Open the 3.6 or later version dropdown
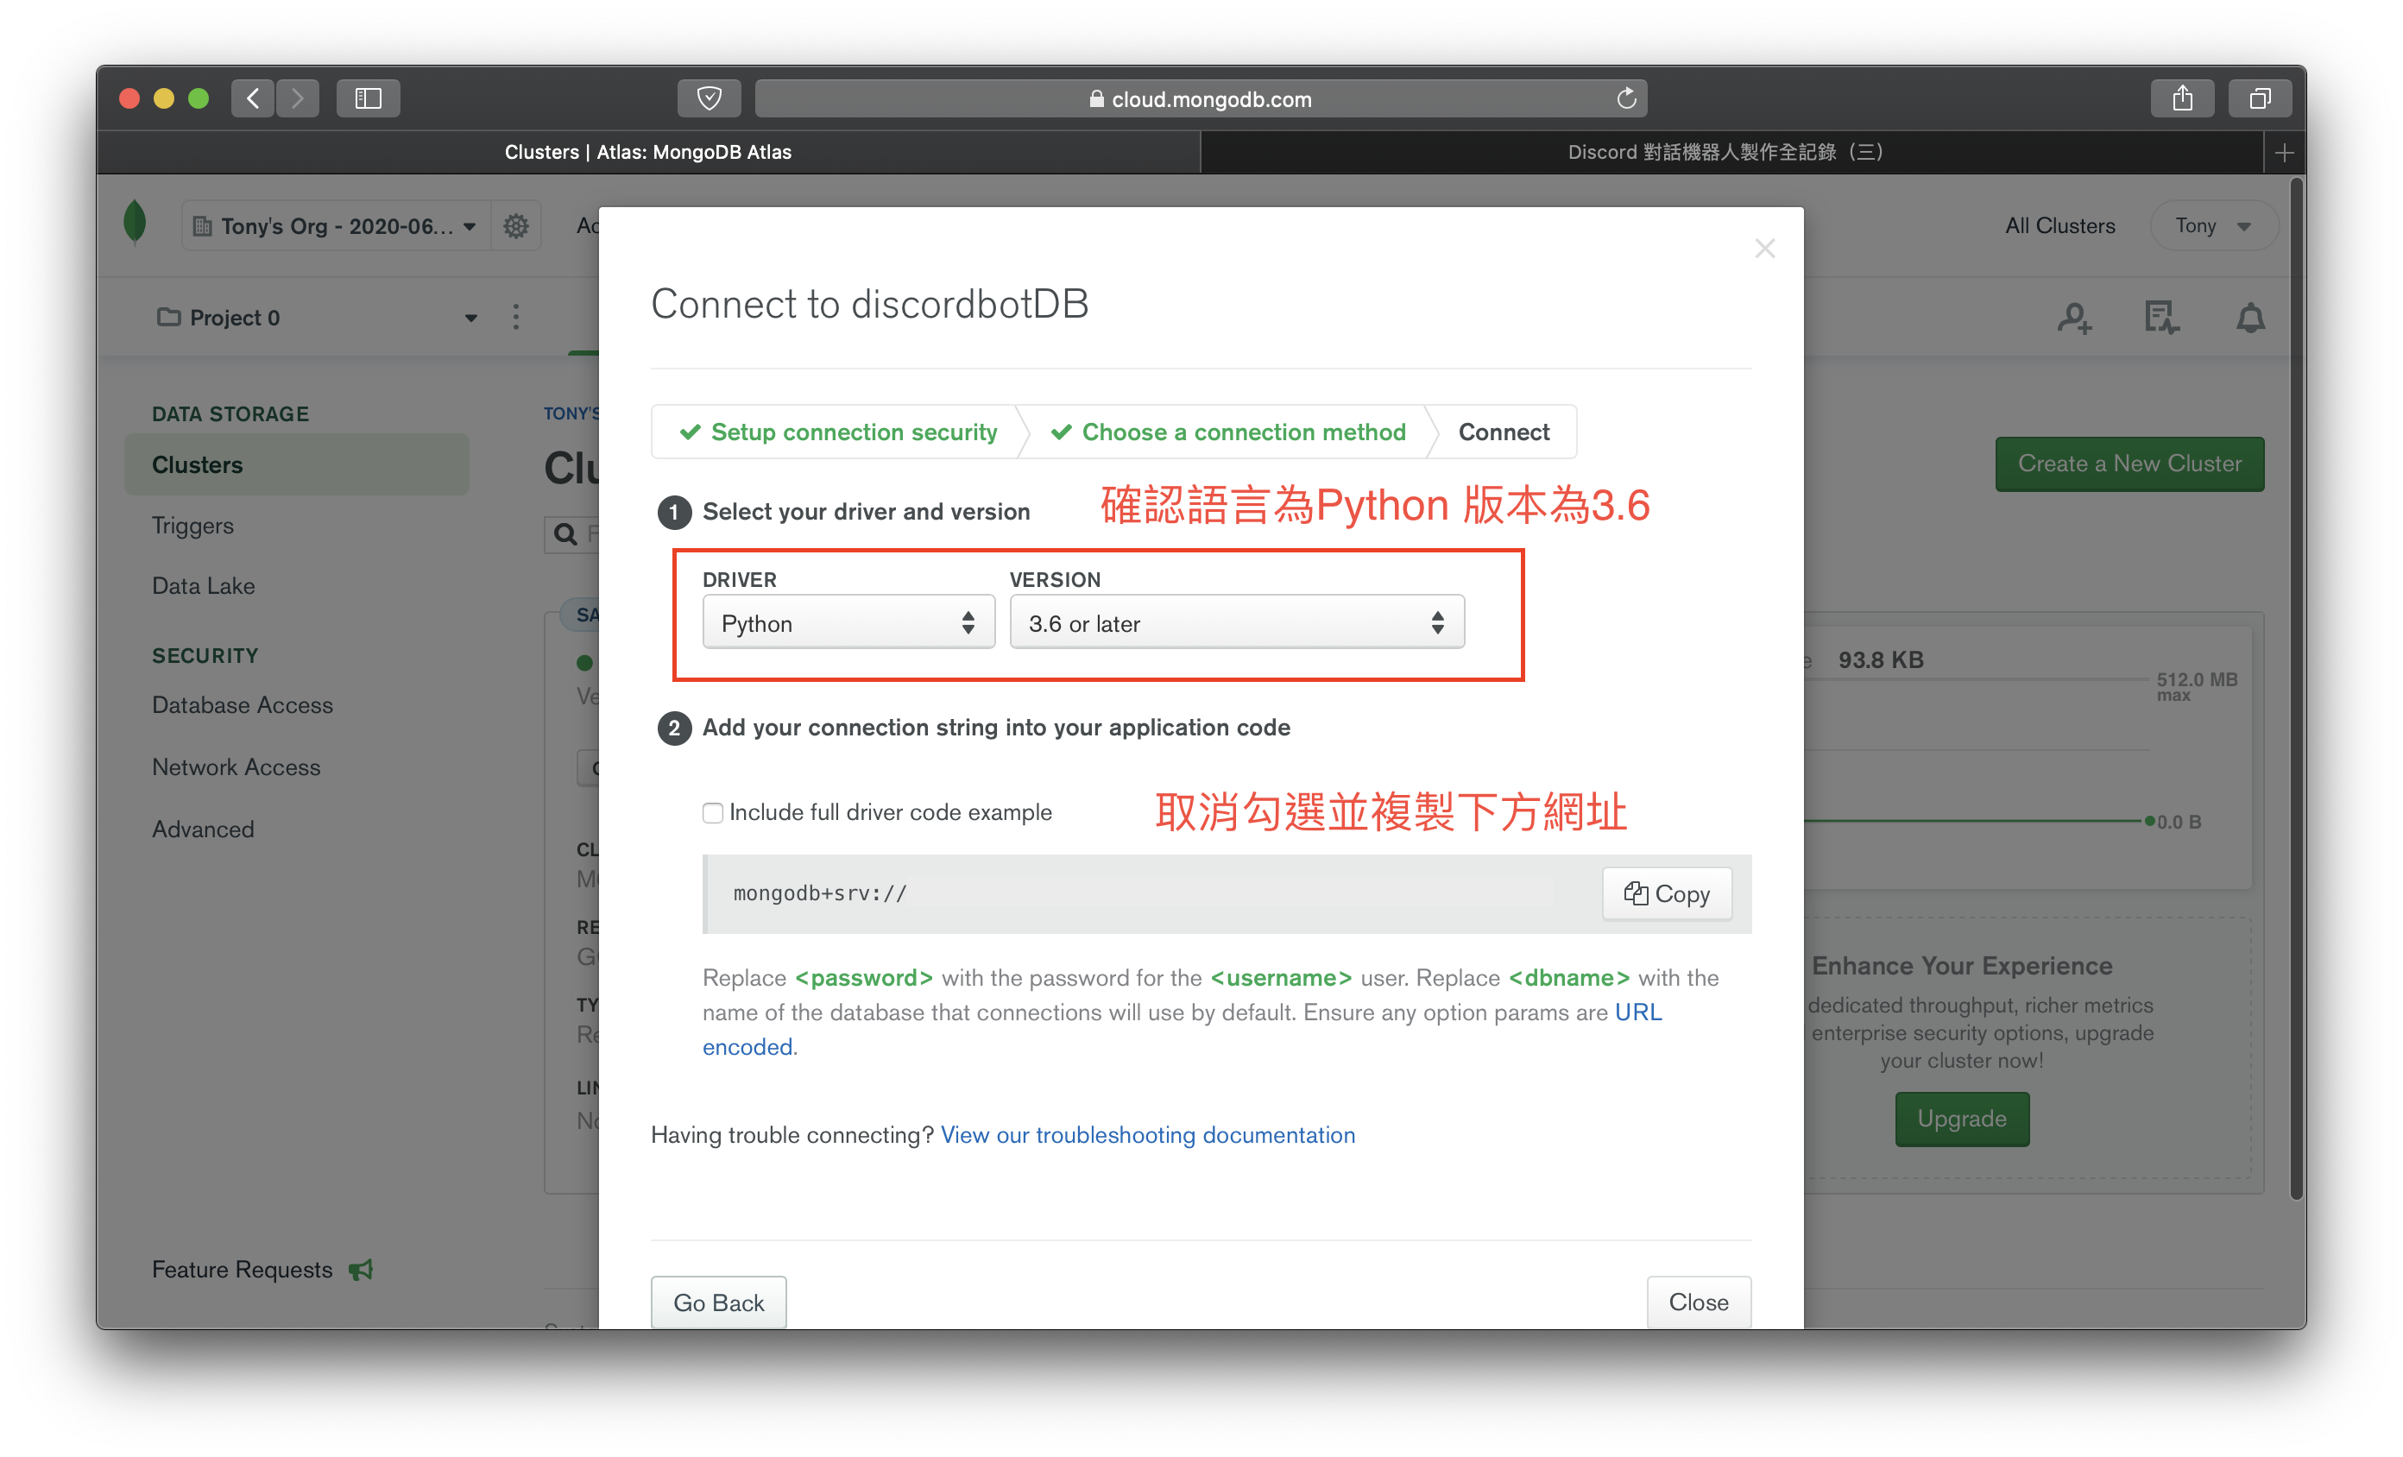Screen dimensions: 2403x1457 [x=1236, y=623]
